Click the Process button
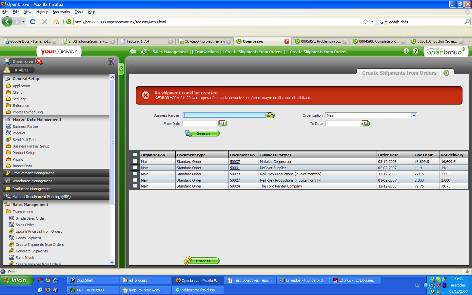The image size is (472, 295). (202, 261)
